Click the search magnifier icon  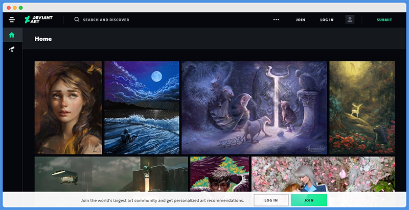point(77,19)
